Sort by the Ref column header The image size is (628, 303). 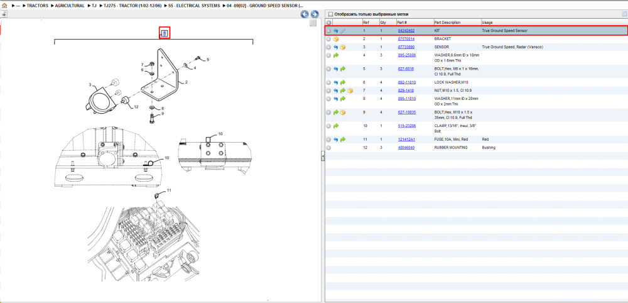370,23
